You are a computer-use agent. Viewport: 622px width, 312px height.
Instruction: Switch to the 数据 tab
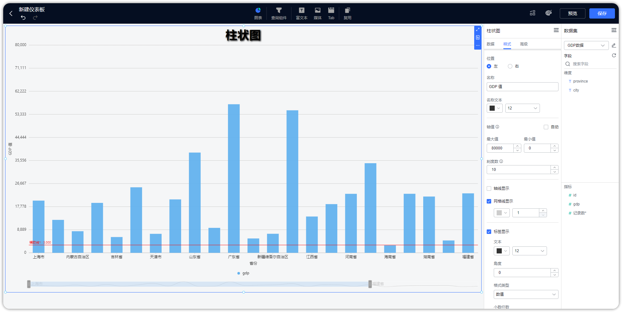[491, 44]
